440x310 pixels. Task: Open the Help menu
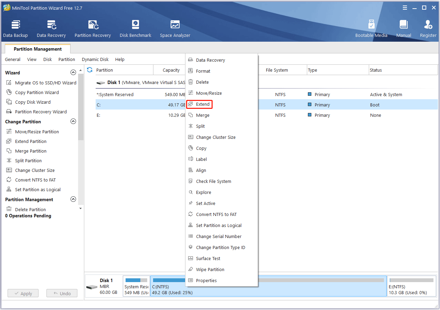pos(120,59)
